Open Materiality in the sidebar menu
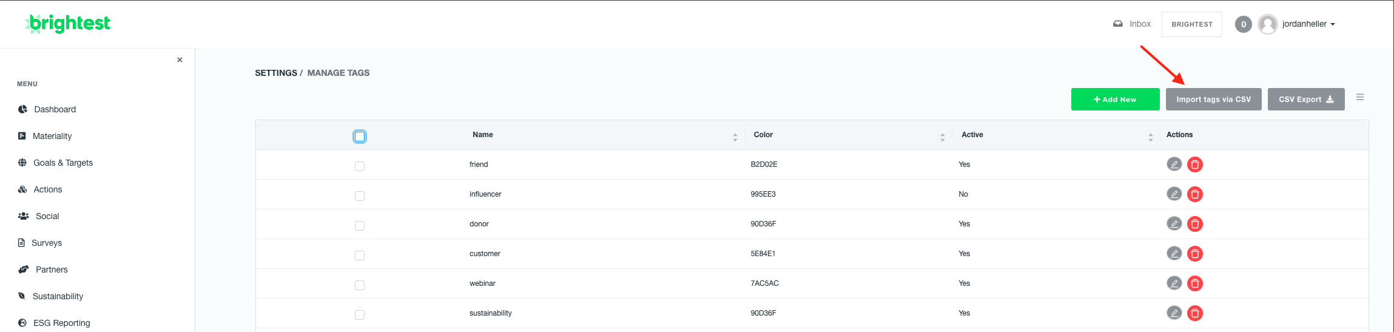 click(52, 136)
